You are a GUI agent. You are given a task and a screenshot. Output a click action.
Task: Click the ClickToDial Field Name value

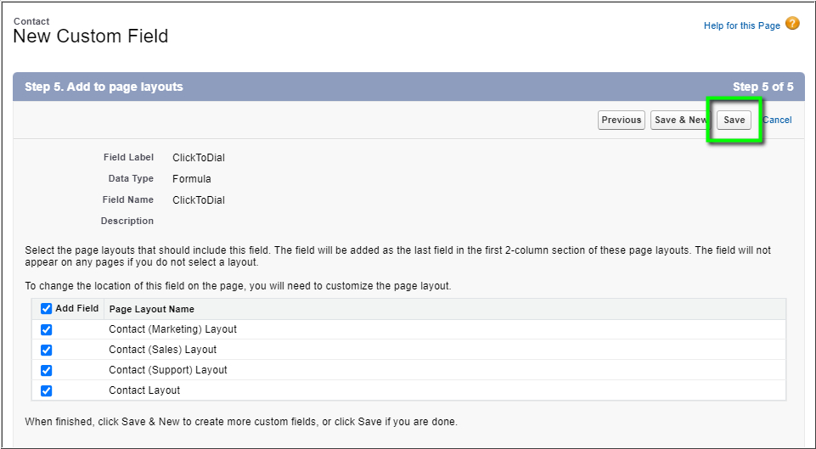click(199, 199)
